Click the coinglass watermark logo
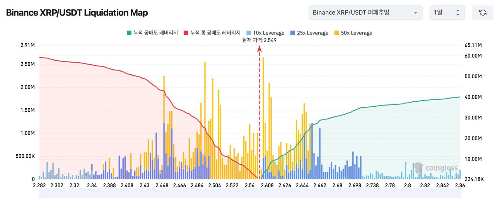 click(436, 168)
